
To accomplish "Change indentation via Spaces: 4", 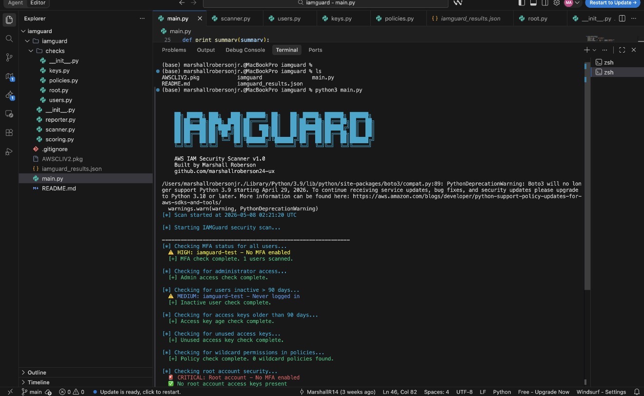I will point(437,392).
